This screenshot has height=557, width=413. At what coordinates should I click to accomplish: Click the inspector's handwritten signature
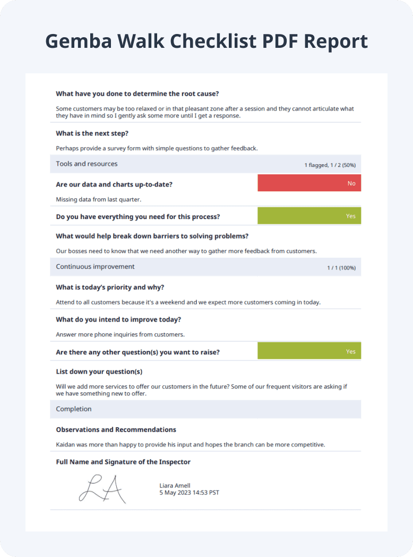tap(102, 488)
